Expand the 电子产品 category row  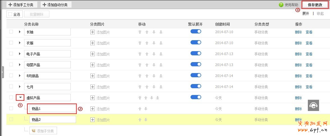[20, 54]
